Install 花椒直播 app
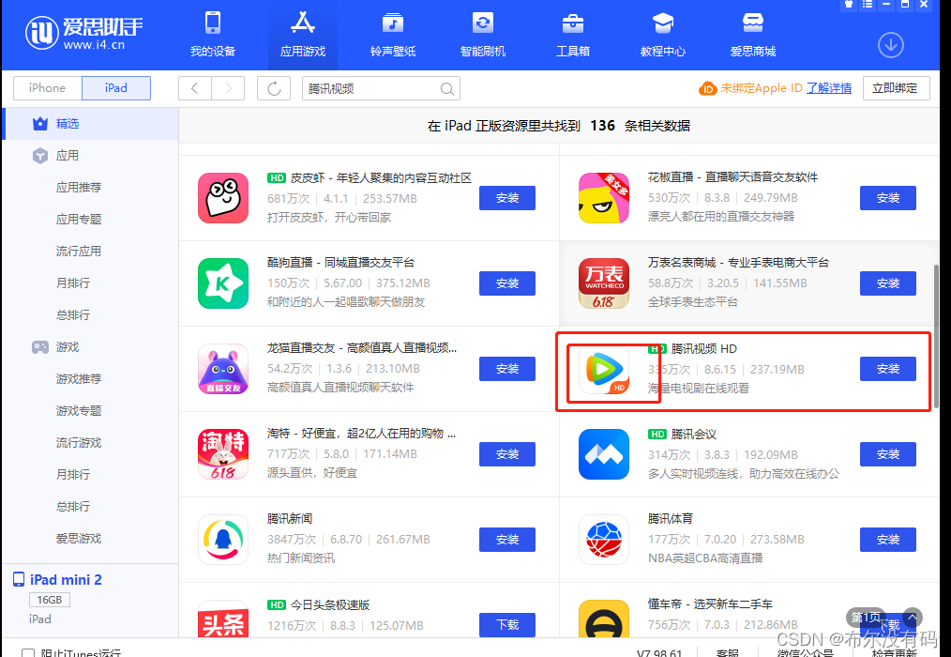The width and height of the screenshot is (951, 657). [x=888, y=198]
